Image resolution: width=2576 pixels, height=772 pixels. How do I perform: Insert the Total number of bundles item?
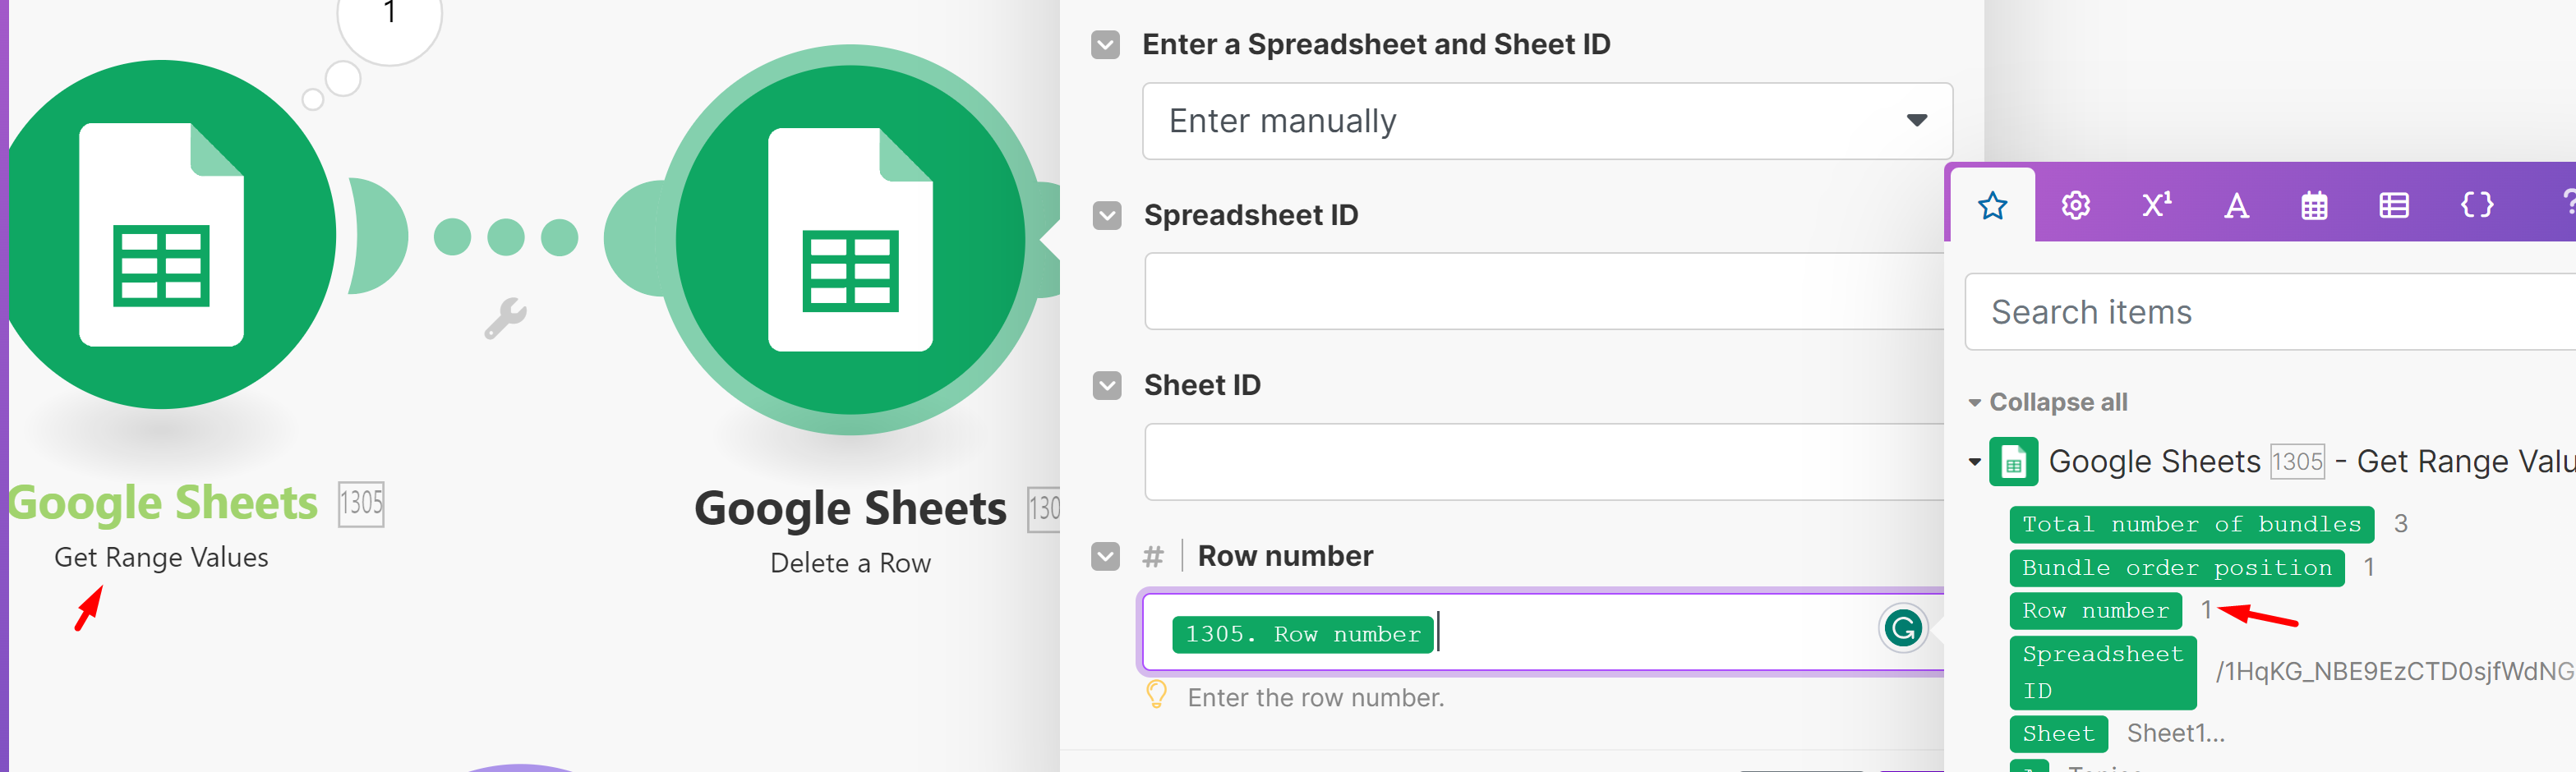(x=2190, y=524)
